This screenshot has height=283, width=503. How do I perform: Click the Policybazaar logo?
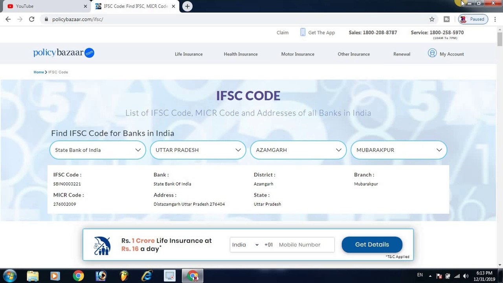click(64, 53)
